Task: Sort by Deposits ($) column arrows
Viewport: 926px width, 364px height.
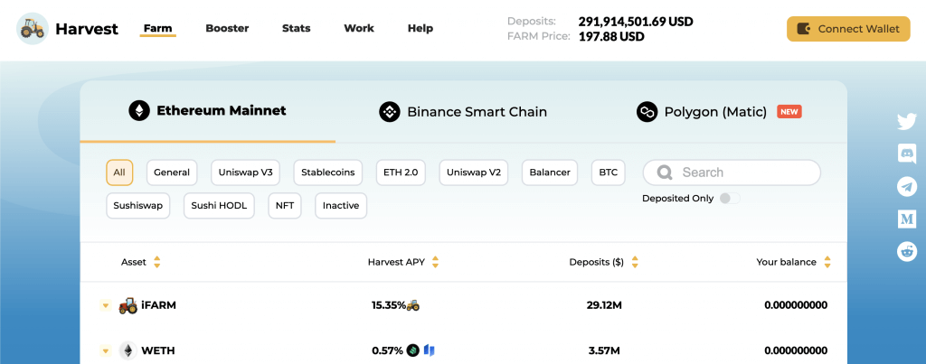Action: [x=635, y=262]
